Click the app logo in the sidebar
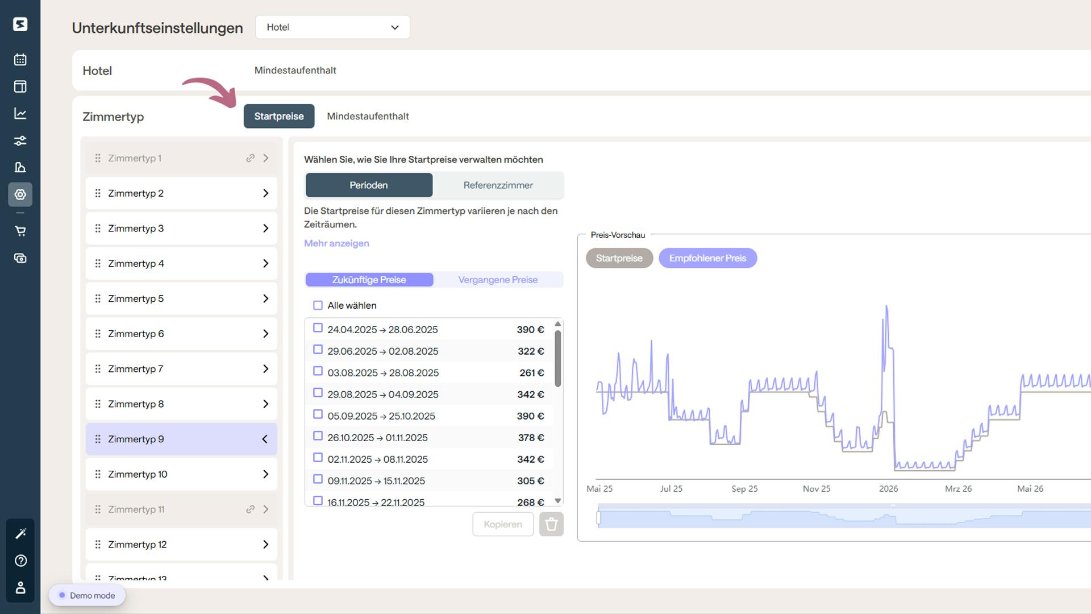 coord(20,24)
